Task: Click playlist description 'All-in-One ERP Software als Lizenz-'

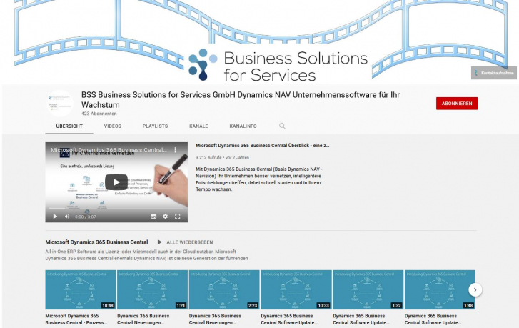Action: (146, 255)
